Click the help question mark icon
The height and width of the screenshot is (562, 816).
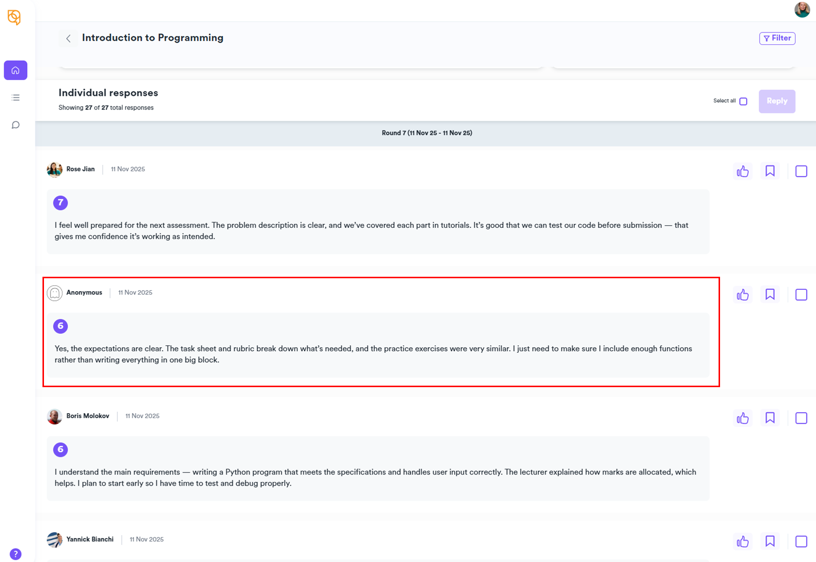tap(15, 554)
